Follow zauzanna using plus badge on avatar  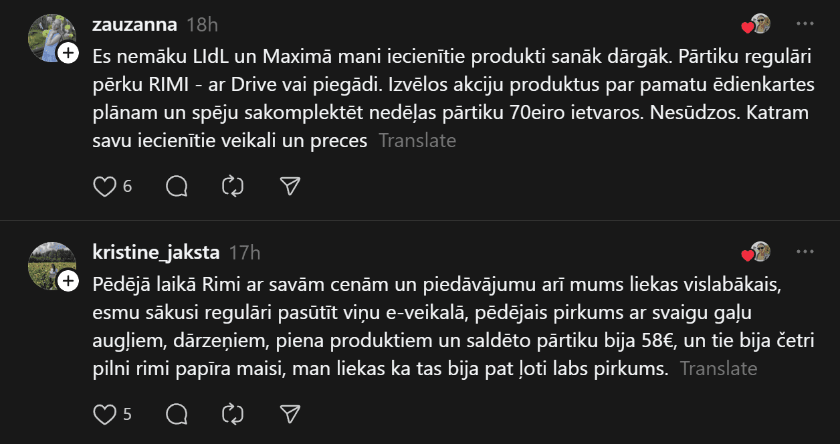(x=68, y=53)
